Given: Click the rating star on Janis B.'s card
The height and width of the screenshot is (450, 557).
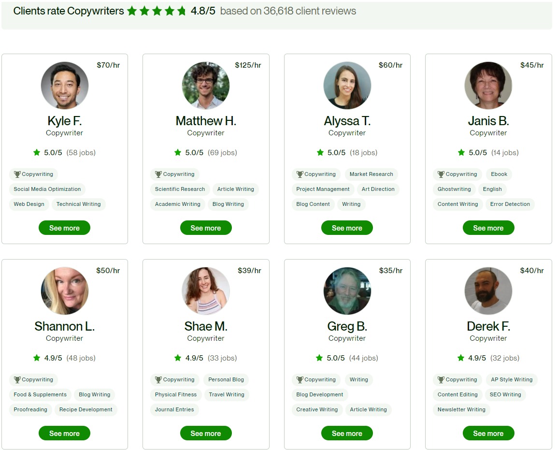Looking at the screenshot, I should coord(461,152).
